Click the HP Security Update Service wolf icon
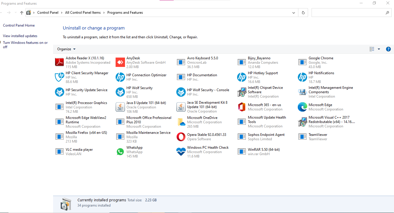Viewport: 394px width, 213px height. click(60, 92)
